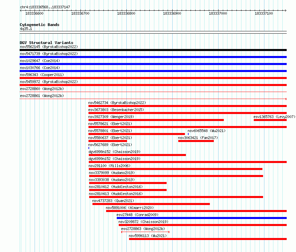This screenshot has height=252, width=296.
Task: Click ruler position 183337000
Action: point(218,13)
